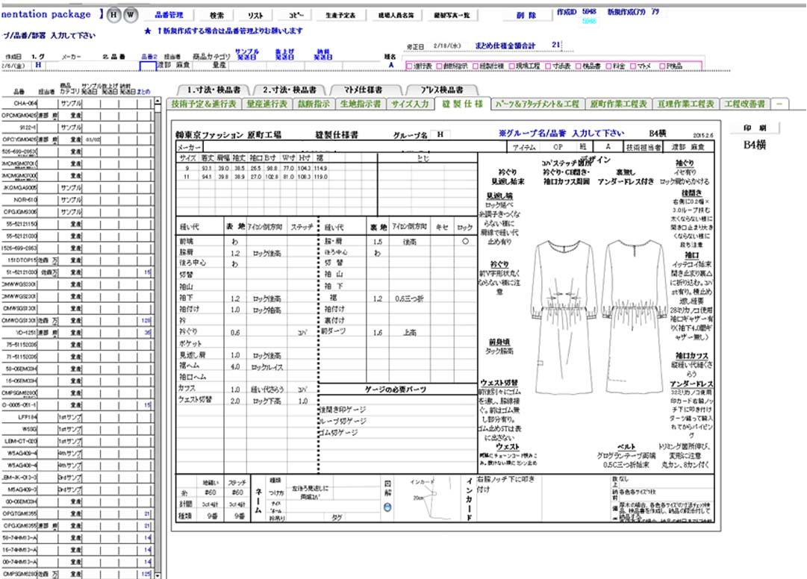The width and height of the screenshot is (807, 579).
Task: Click the blue circle icon beside 回解
Action: point(387,507)
